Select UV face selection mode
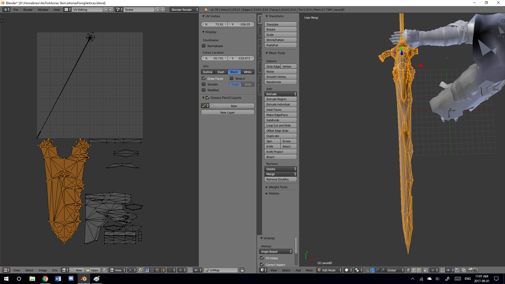The height and width of the screenshot is (284, 505). [x=157, y=270]
